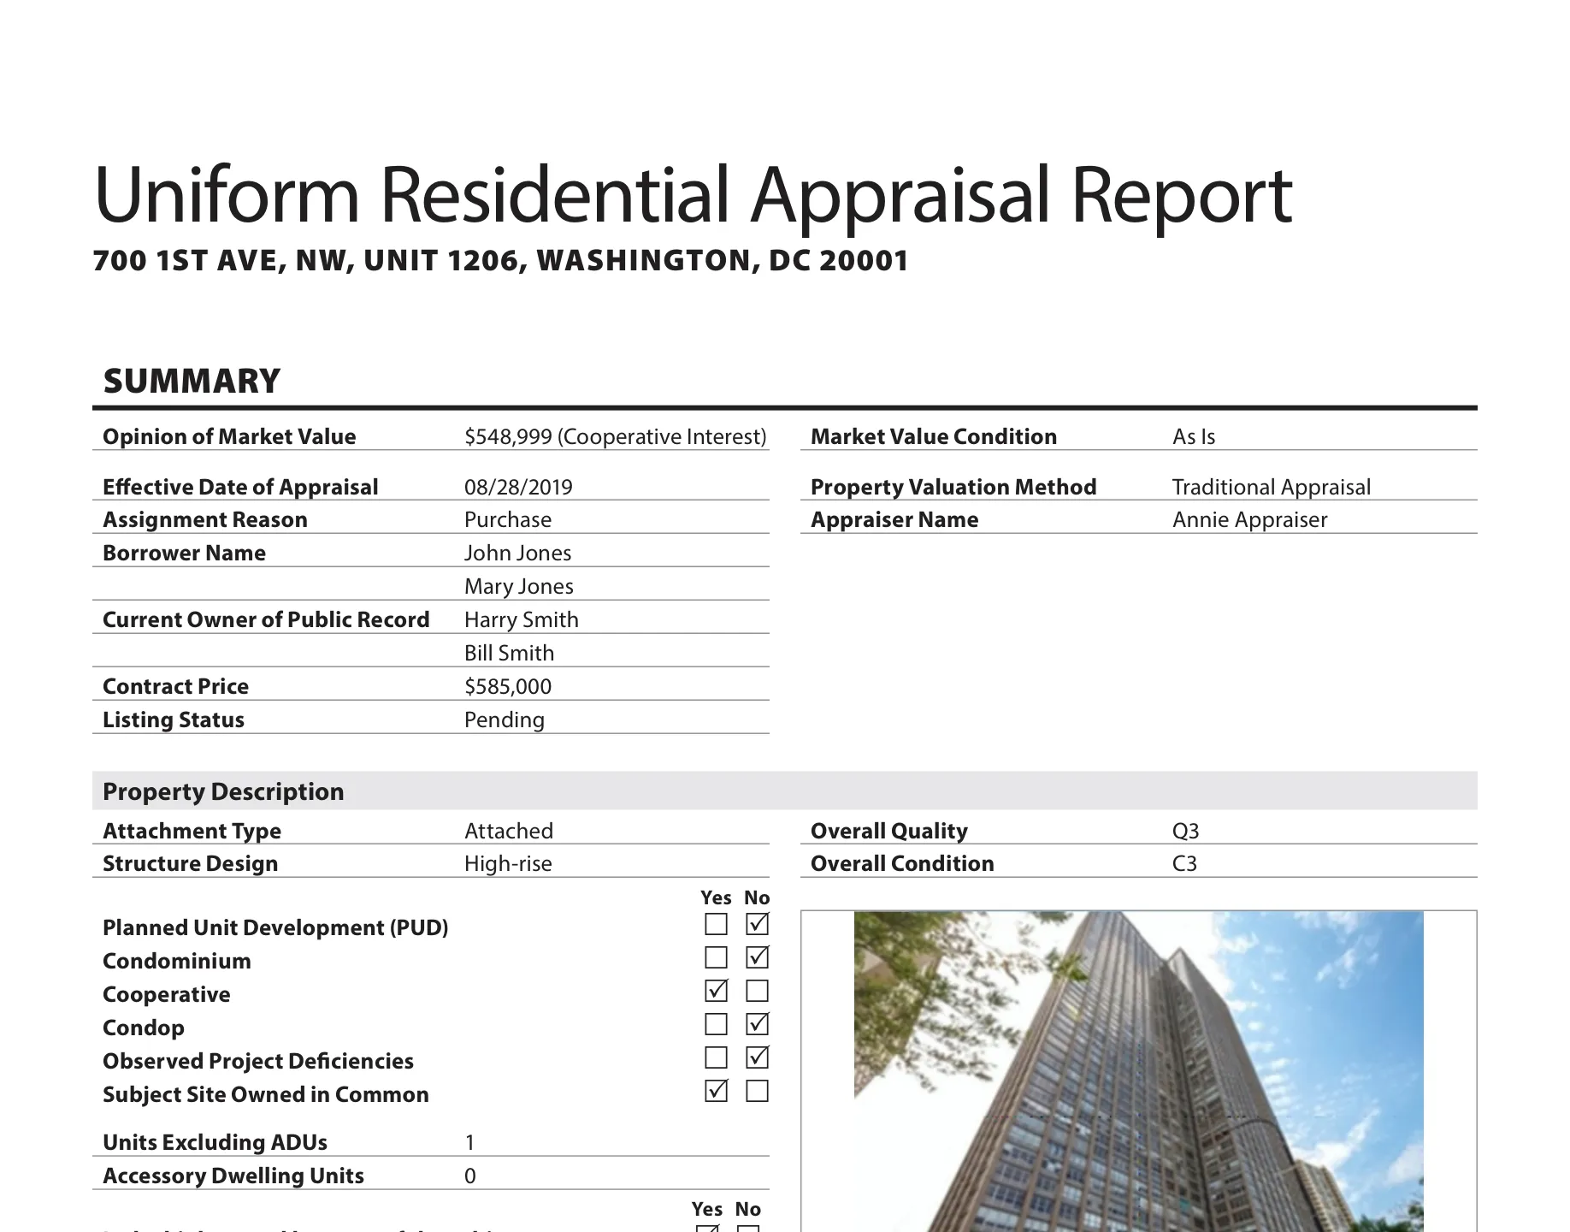Click the High-rise structure design value
The height and width of the screenshot is (1232, 1570).
[508, 864]
